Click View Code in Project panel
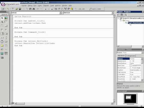Image resolution: width=144 pixels, height=108 pixels. point(118,15)
